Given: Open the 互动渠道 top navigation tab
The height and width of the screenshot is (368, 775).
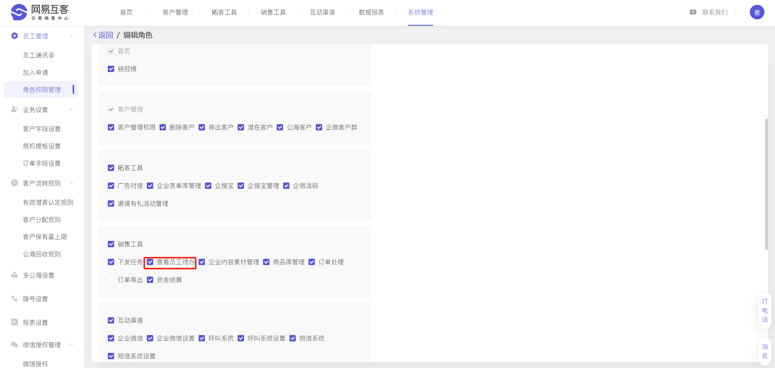Looking at the screenshot, I should (x=322, y=12).
